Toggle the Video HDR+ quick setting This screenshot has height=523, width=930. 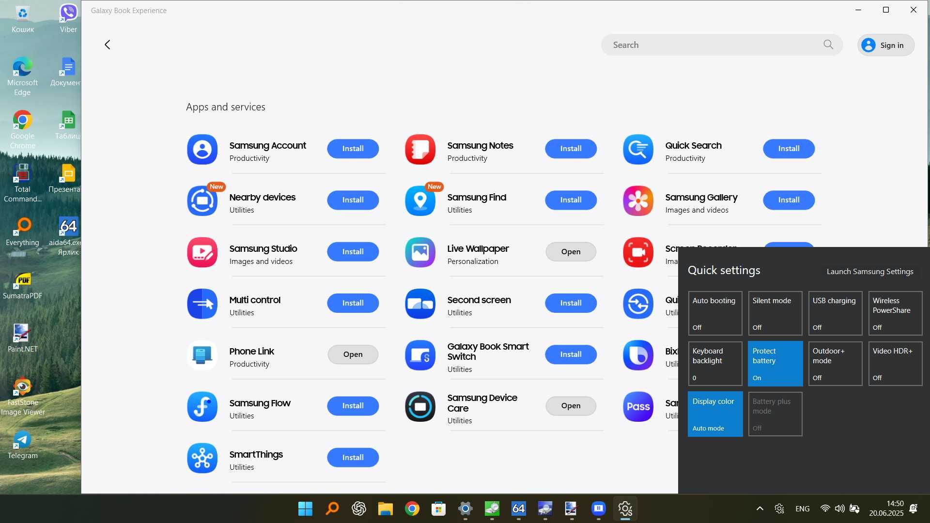[895, 364]
